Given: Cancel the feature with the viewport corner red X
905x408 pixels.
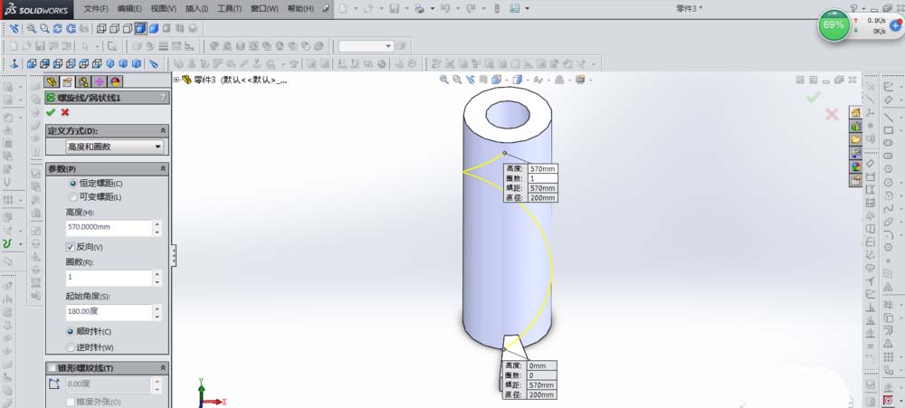Looking at the screenshot, I should click(x=832, y=114).
